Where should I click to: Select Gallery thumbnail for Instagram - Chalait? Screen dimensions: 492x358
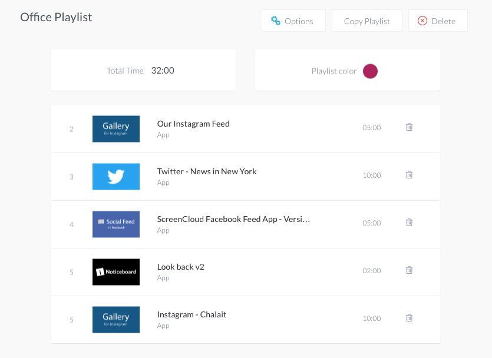(x=116, y=320)
